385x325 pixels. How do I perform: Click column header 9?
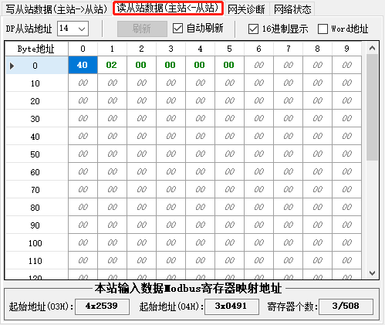(x=346, y=49)
